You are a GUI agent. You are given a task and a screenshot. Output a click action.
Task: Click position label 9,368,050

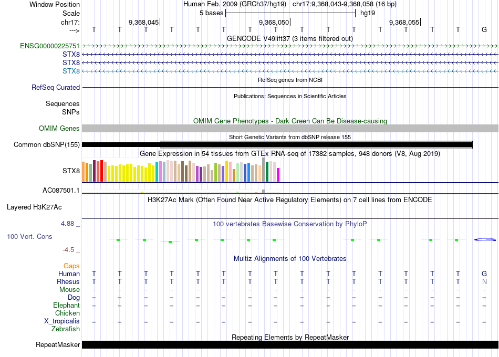coord(274,22)
